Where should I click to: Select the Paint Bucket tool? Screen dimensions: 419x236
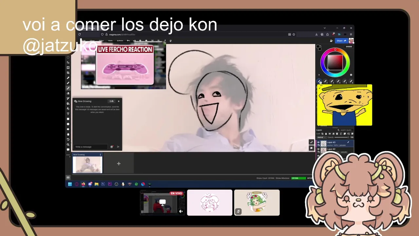[68, 103]
